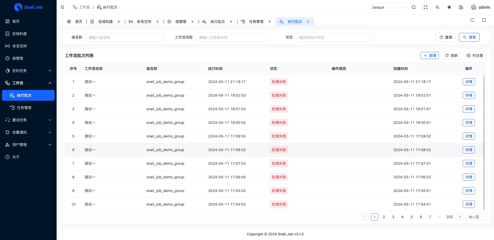Viewport: 494px width, 240px height.
Task: Close the 在线机器 tab
Action: point(119,22)
